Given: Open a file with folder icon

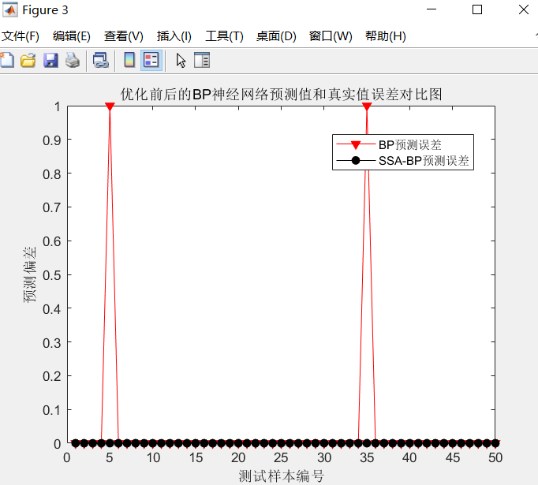Looking at the screenshot, I should tap(28, 61).
